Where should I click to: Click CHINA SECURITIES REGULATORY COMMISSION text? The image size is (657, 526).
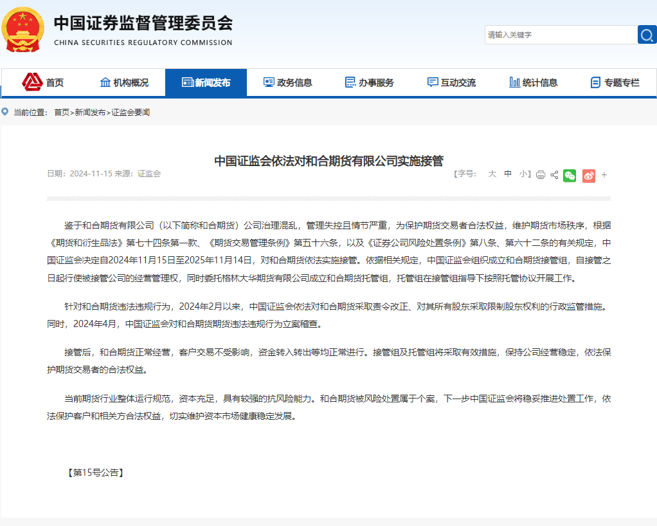pos(143,42)
